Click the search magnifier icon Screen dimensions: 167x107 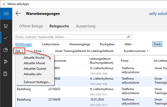coord(128,37)
